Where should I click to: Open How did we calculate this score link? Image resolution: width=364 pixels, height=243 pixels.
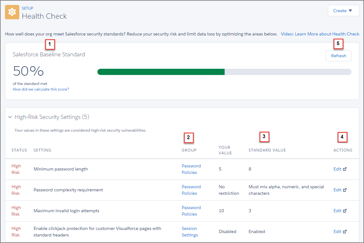pyautogui.click(x=41, y=89)
